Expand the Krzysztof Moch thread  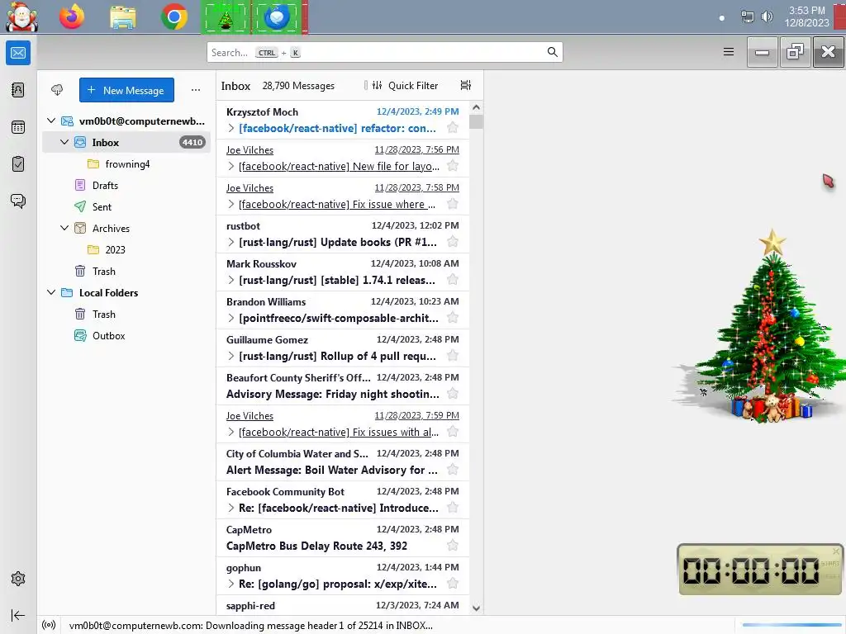pos(231,128)
